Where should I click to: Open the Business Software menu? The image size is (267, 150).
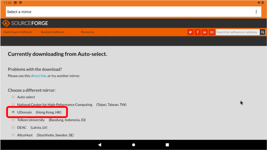52,32
